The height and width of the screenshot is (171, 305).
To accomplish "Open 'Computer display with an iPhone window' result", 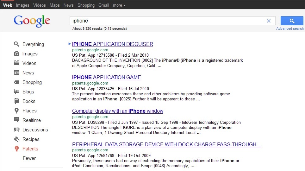I will point(117,111).
